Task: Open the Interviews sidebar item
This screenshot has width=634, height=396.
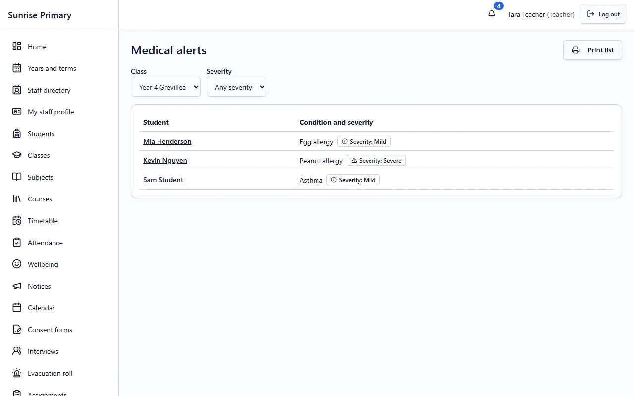Action: (59, 351)
